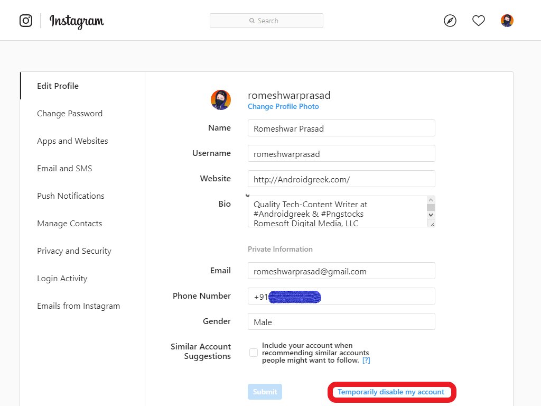This screenshot has width=541, height=406.
Task: Grab Bio textarea resize handle
Action: [432, 224]
